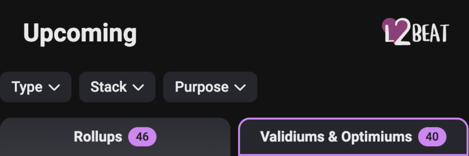The height and width of the screenshot is (156, 469).
Task: Click the purple 40 count badge
Action: coord(432,137)
